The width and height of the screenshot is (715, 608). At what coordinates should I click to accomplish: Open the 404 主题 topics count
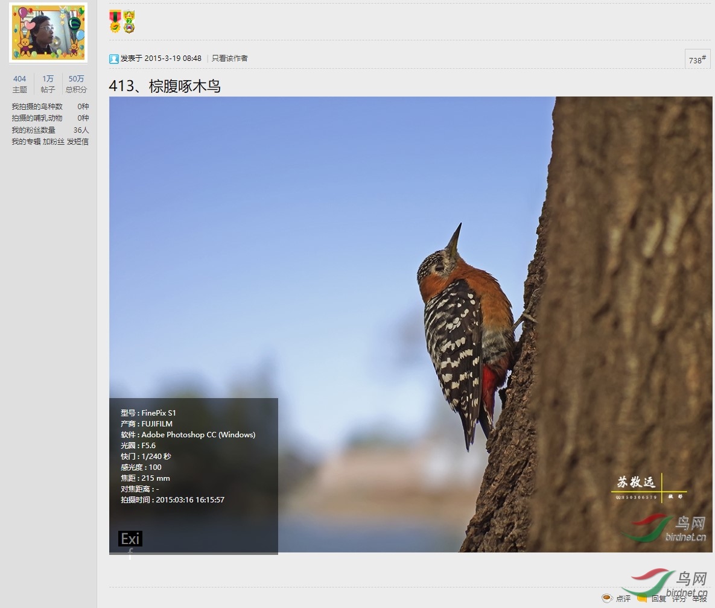pos(20,84)
